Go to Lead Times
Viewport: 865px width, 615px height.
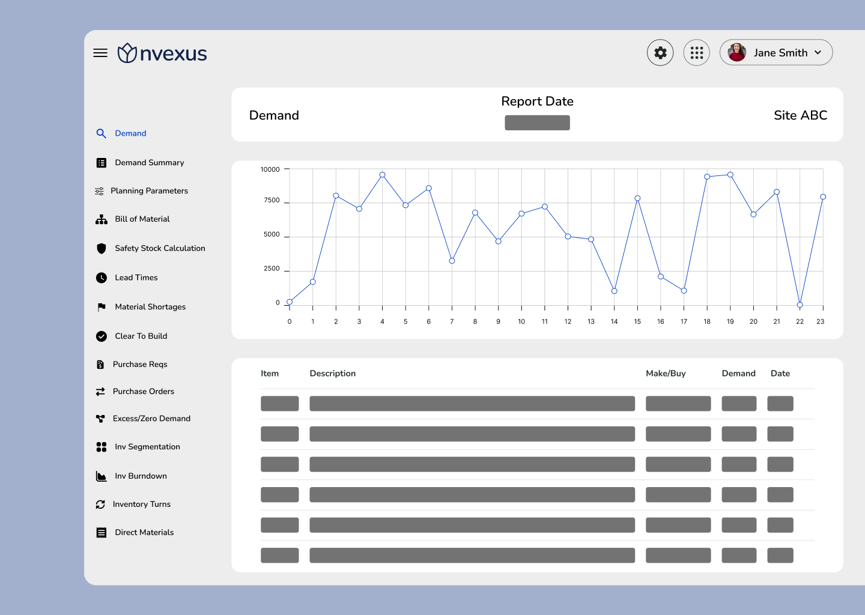[136, 277]
